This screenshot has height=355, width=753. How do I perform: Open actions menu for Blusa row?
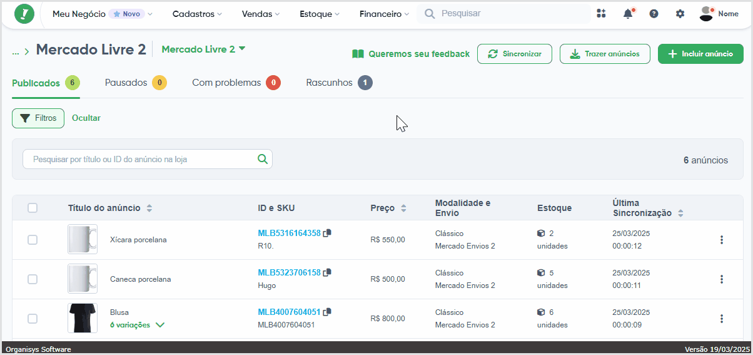(722, 319)
